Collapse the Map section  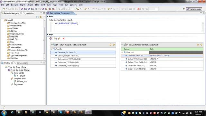pyautogui.click(x=48, y=34)
